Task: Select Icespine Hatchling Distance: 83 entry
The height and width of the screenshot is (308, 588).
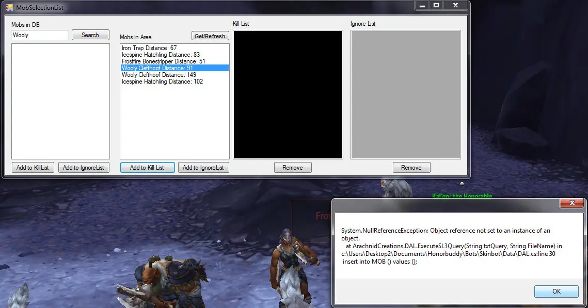Action: pos(161,55)
